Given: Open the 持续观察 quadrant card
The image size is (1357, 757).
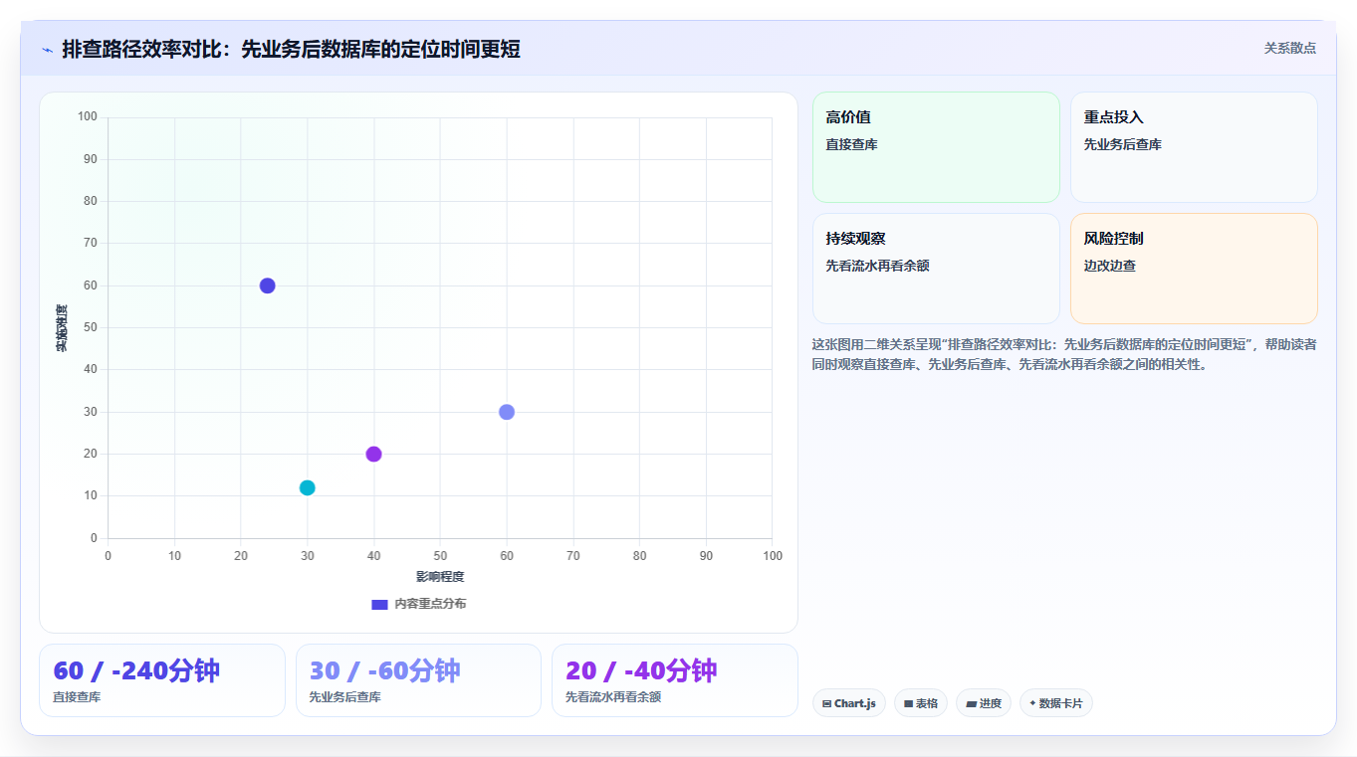Looking at the screenshot, I should pyautogui.click(x=936, y=269).
